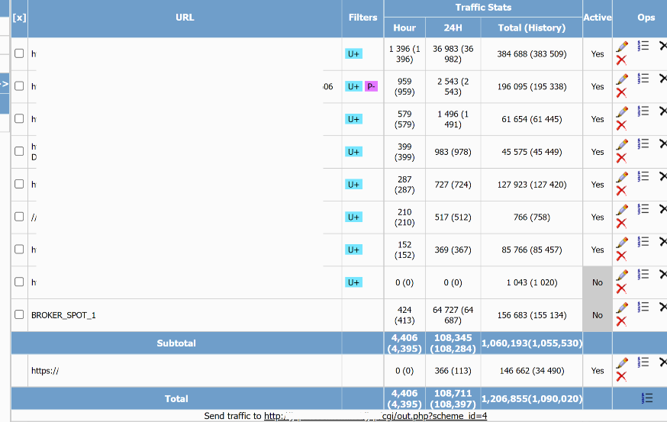Edit the row with total 85 766
The width and height of the screenshot is (667, 422).
click(x=622, y=243)
